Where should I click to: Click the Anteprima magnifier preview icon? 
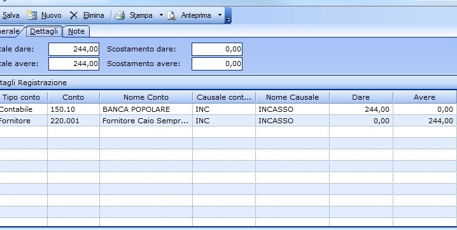172,15
